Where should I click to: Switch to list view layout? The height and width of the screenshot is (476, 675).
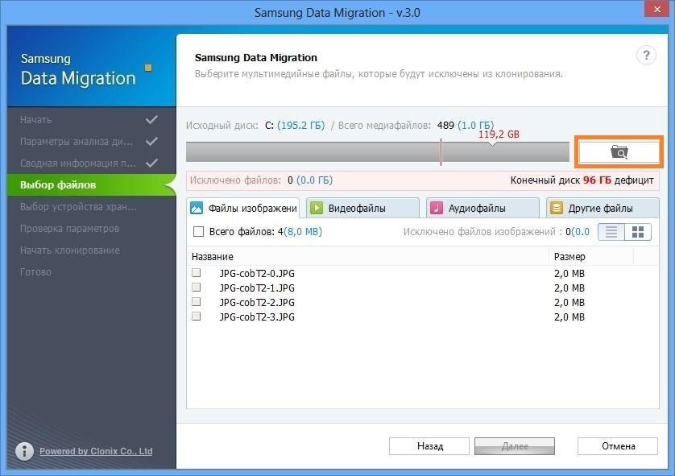pyautogui.click(x=611, y=232)
